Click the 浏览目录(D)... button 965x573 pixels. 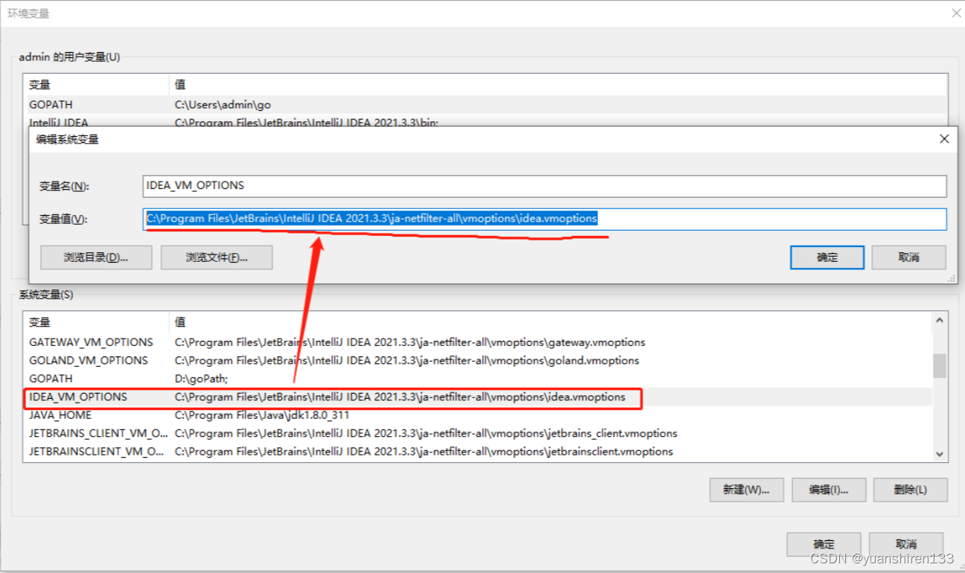coord(96,257)
